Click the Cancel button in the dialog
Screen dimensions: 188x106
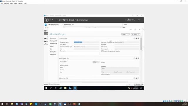pyautogui.click(x=138, y=85)
